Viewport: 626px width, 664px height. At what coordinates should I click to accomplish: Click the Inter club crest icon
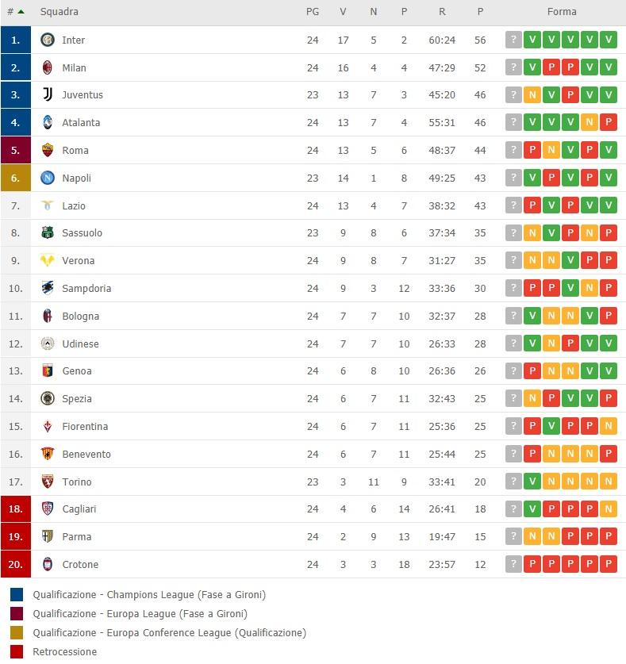(48, 40)
